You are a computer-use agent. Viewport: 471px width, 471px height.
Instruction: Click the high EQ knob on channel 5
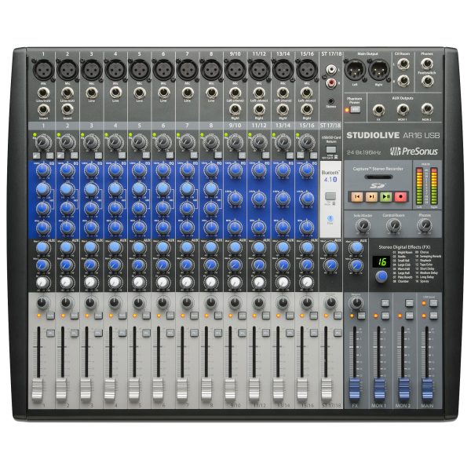pos(139,170)
